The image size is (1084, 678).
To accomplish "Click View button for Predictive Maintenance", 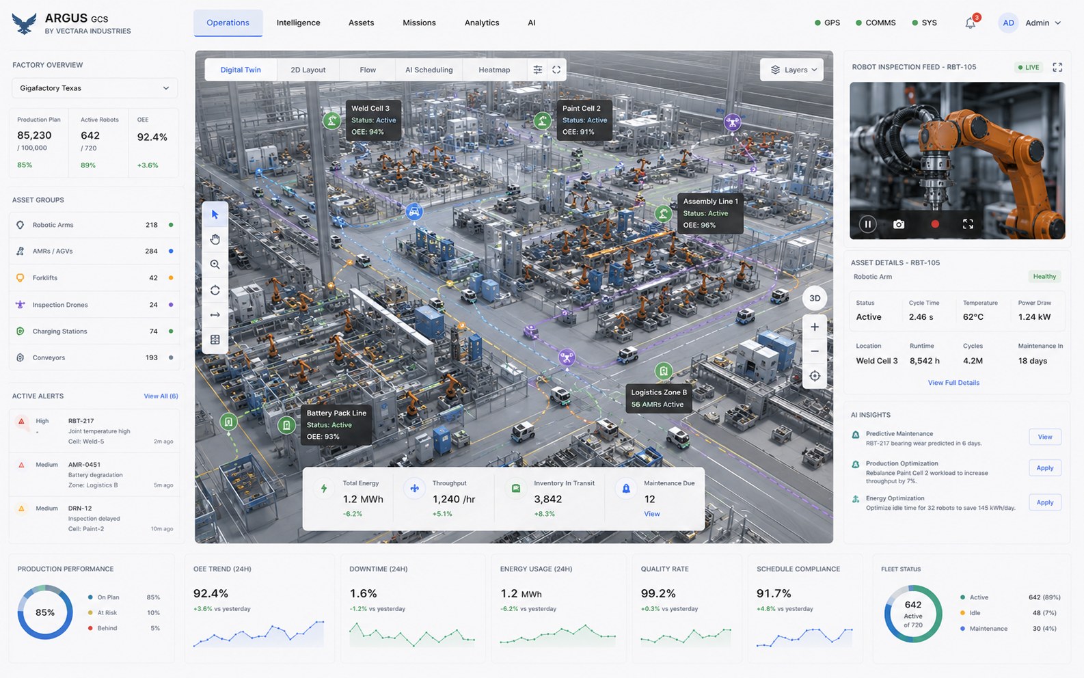I will (1045, 437).
